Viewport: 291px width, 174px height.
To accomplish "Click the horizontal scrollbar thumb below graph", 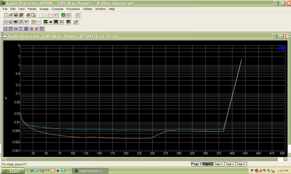I will (x=142, y=159).
